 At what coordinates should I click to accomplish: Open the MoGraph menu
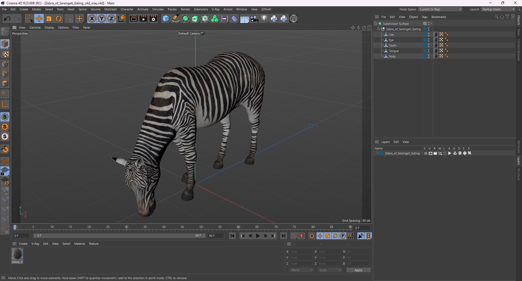[111, 9]
